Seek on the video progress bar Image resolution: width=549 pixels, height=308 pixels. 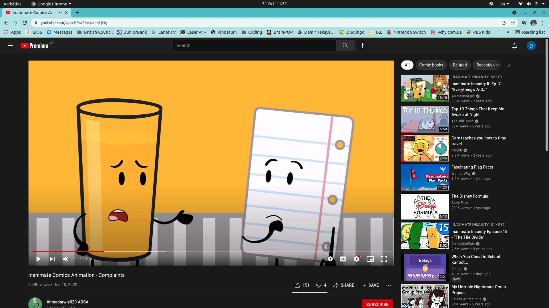[x=211, y=252]
